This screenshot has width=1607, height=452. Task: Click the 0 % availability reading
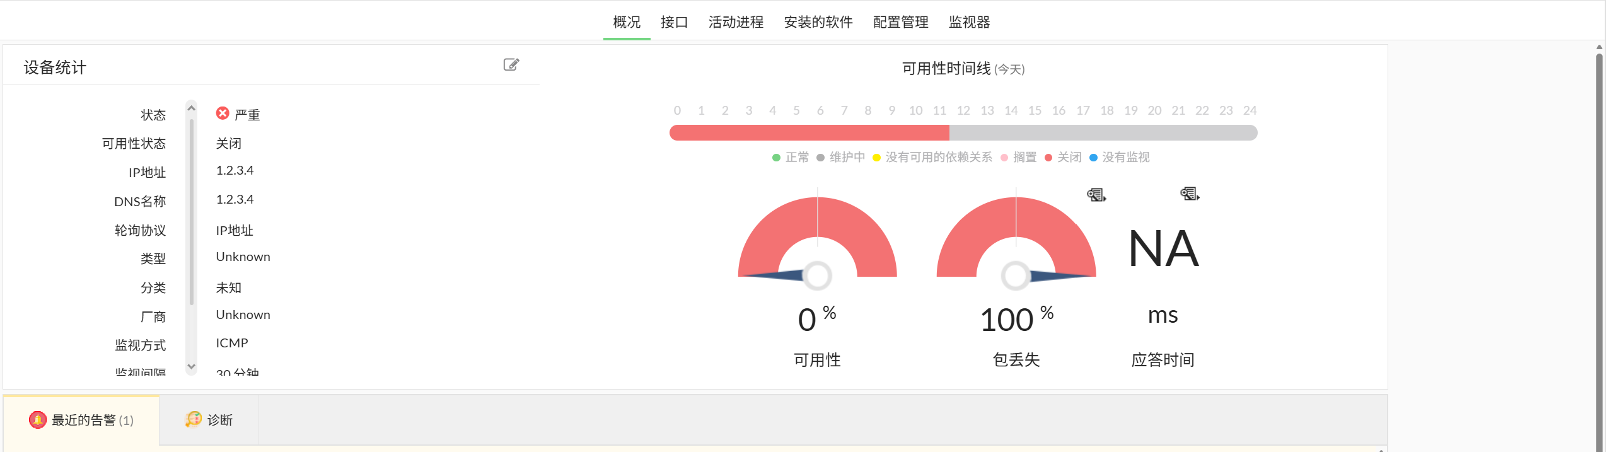click(817, 318)
